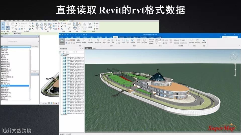Click the Align tool in Revit's modify panel
Image resolution: width=241 pixels, height=135 pixels.
[37, 24]
